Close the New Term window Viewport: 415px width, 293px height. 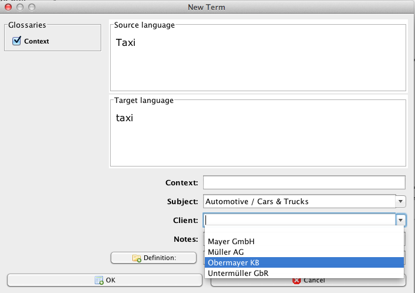click(8, 7)
